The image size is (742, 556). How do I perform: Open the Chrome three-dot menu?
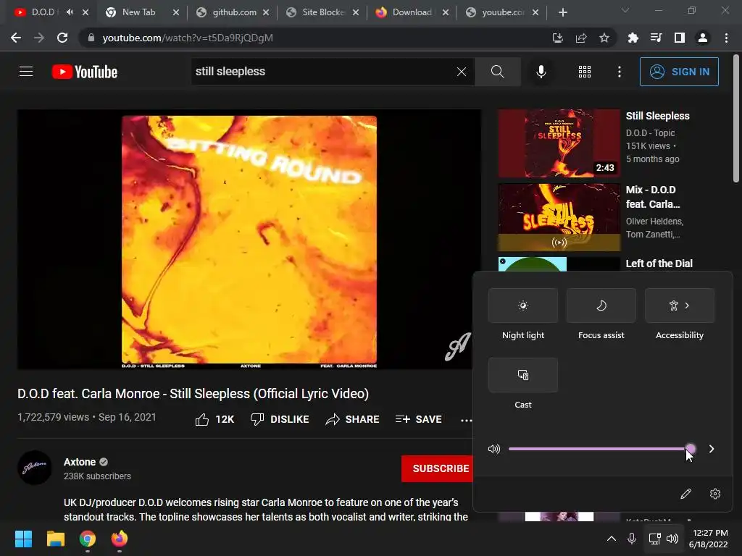pyautogui.click(x=726, y=38)
